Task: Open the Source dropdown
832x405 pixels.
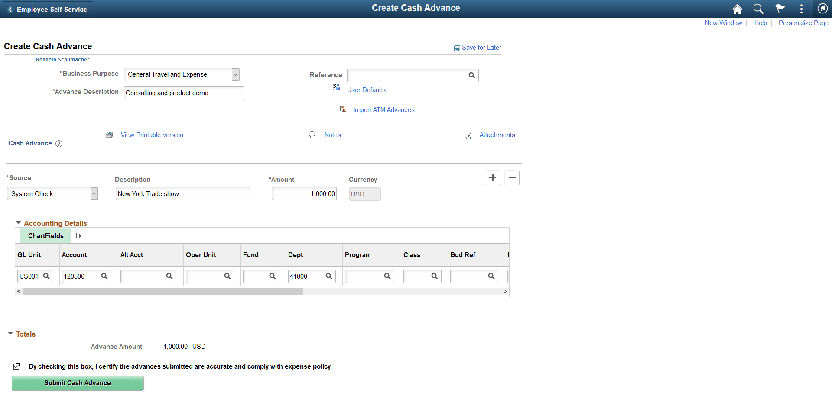Action: click(x=94, y=193)
